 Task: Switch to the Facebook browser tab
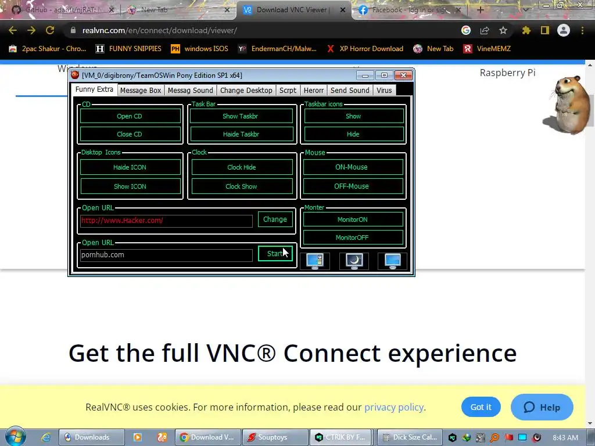[409, 10]
